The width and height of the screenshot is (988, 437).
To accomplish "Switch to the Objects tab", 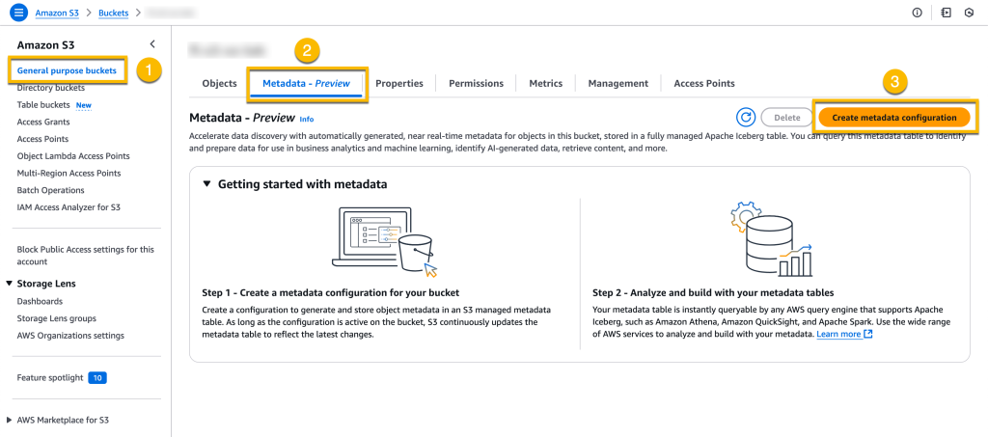I will (219, 83).
